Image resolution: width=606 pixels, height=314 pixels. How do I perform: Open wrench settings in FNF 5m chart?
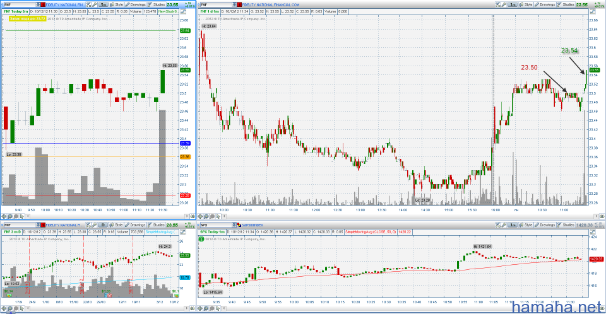tap(95, 4)
